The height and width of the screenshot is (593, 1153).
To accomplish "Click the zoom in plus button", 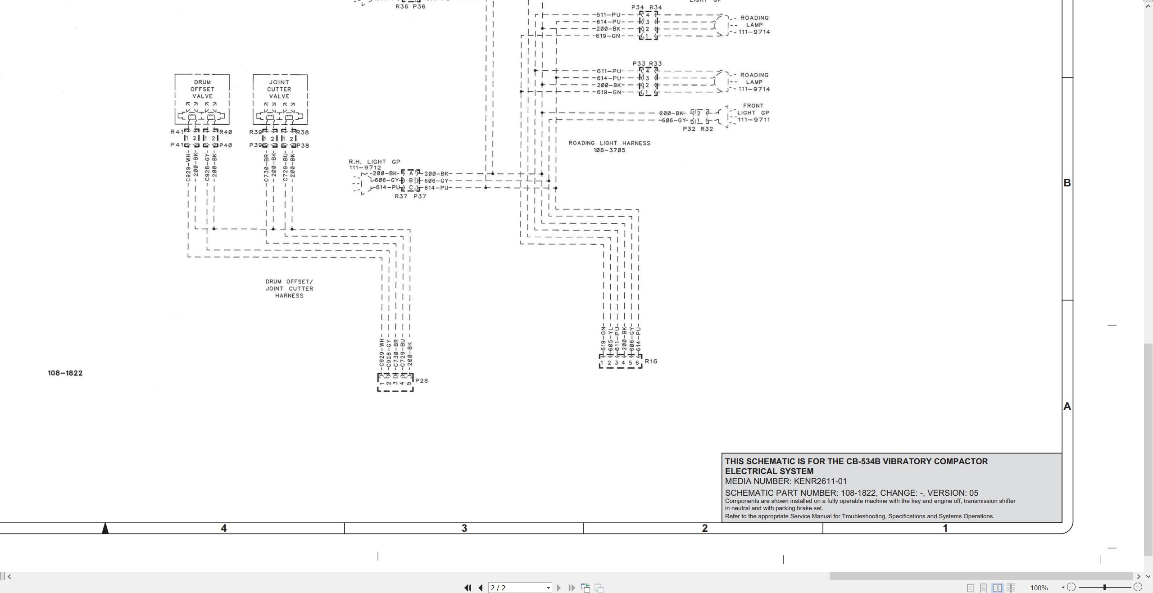I will [1138, 587].
